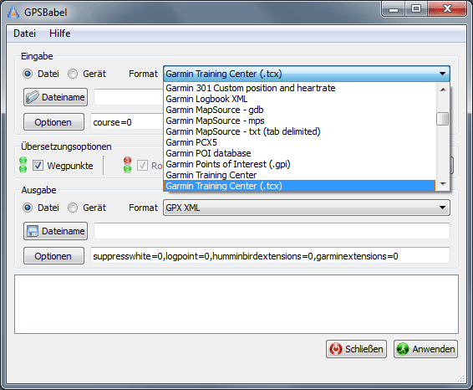
Task: Minimize the GPSBabel window
Action: 394,9
